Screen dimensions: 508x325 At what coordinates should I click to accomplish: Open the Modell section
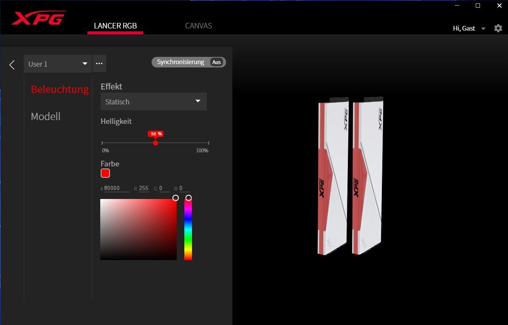click(x=46, y=117)
